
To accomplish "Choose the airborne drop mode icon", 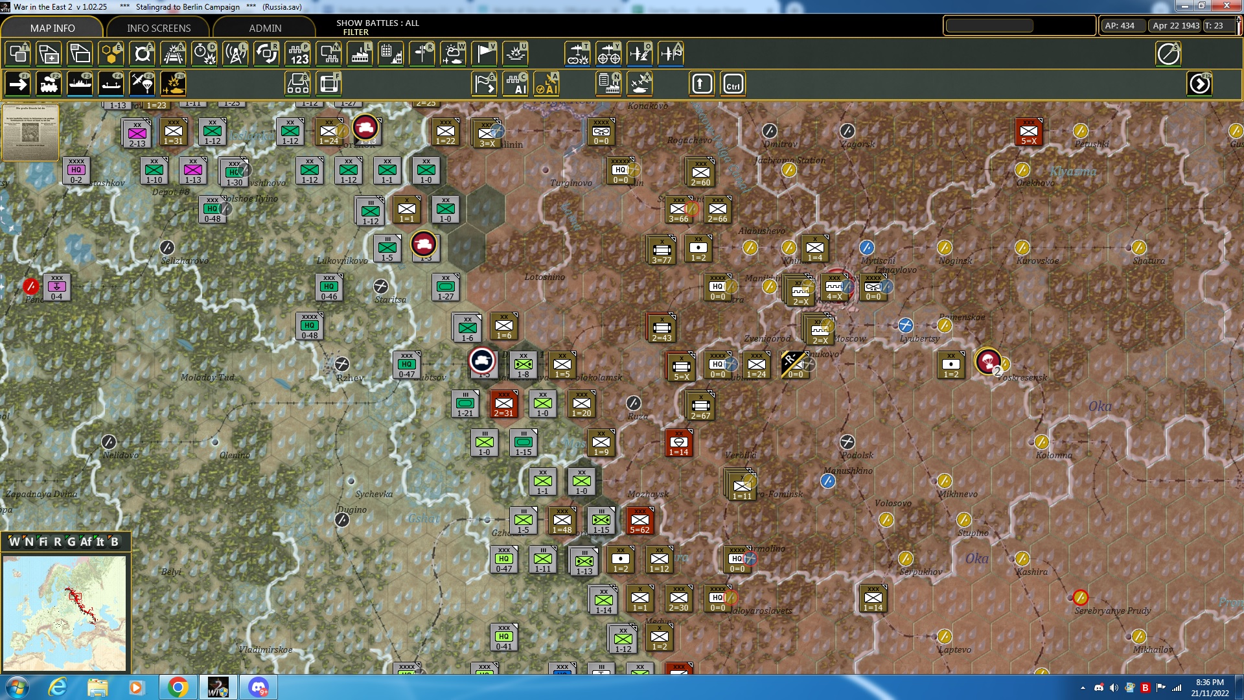I will click(x=142, y=83).
